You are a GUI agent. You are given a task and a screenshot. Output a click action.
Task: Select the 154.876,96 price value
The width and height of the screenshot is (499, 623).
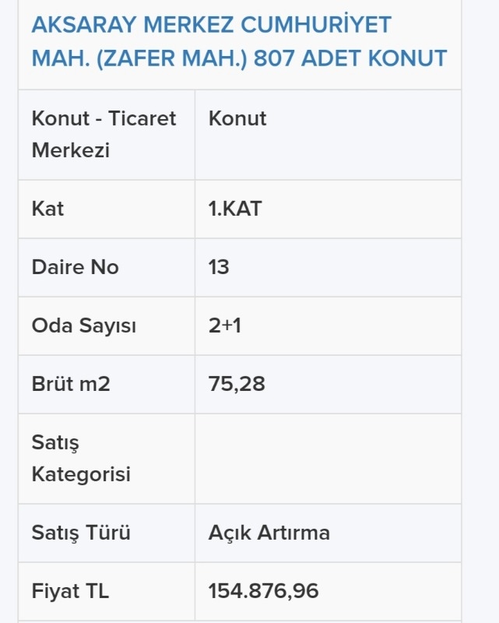[263, 591]
